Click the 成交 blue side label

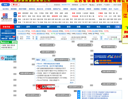(17, 38)
